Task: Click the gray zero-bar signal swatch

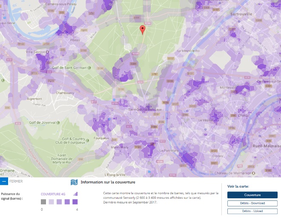Action: (x=43, y=202)
